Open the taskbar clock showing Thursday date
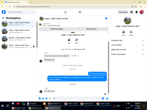 coord(138,106)
